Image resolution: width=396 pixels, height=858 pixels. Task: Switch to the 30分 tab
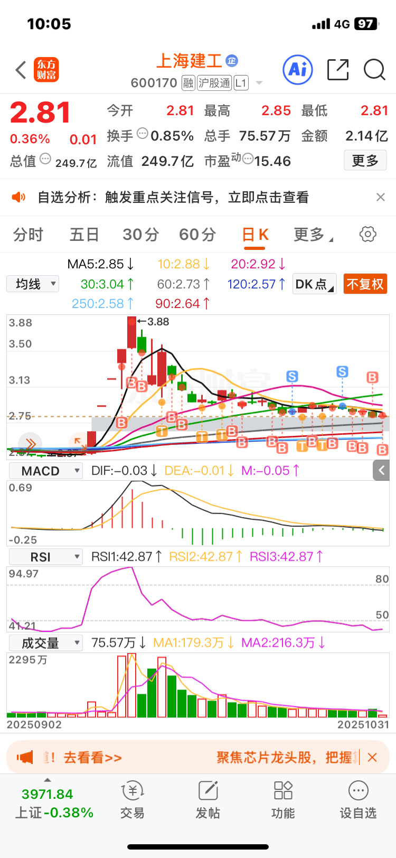pyautogui.click(x=141, y=235)
